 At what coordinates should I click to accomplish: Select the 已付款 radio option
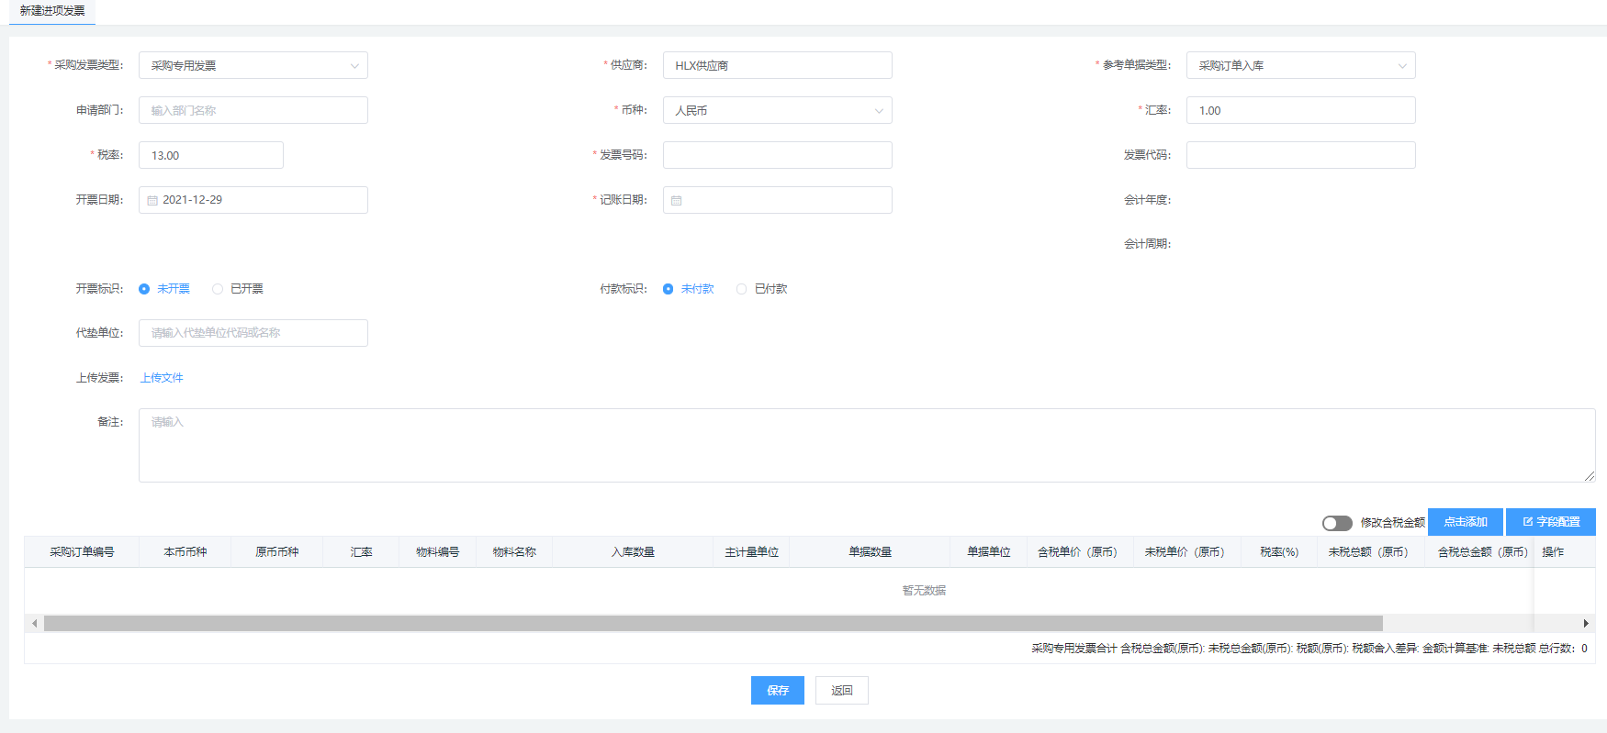coord(742,289)
